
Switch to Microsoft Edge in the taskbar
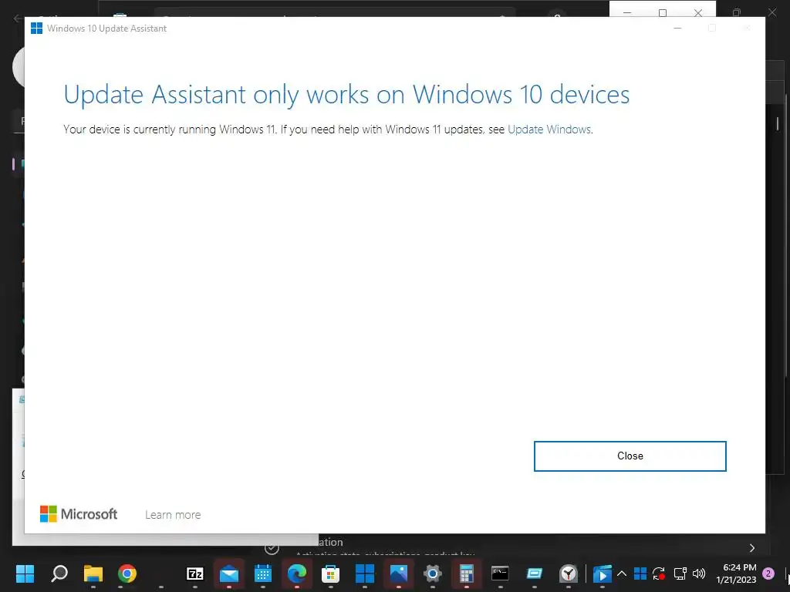[x=297, y=573]
